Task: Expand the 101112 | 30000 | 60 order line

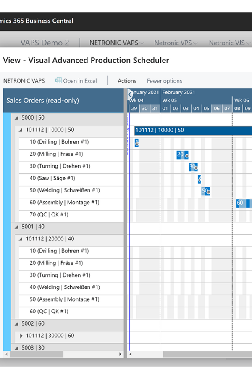Action: point(21,336)
